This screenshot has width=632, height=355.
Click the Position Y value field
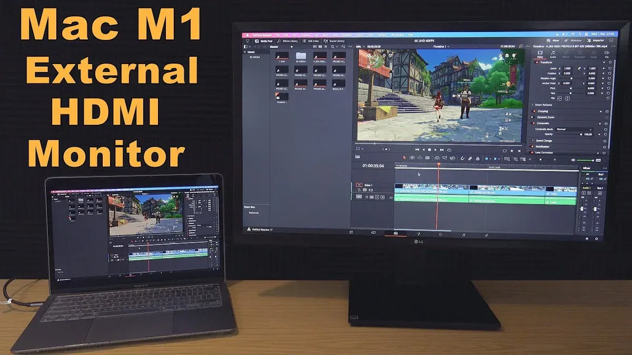[x=592, y=73]
